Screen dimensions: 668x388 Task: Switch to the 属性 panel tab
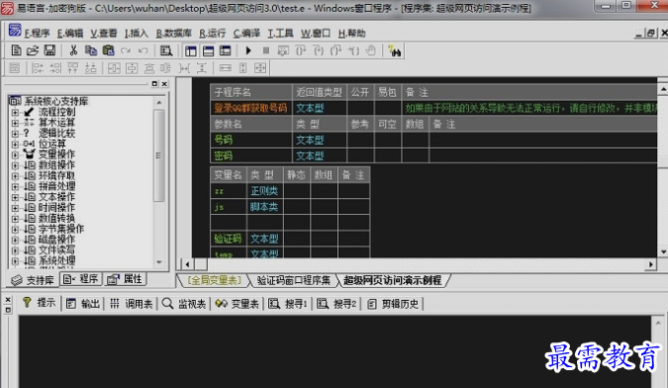[x=125, y=279]
